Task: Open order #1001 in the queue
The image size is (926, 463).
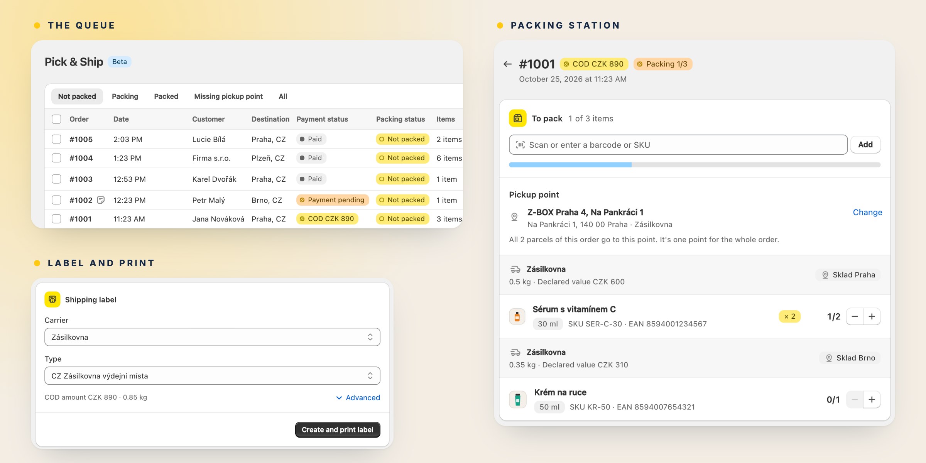Action: (x=80, y=219)
